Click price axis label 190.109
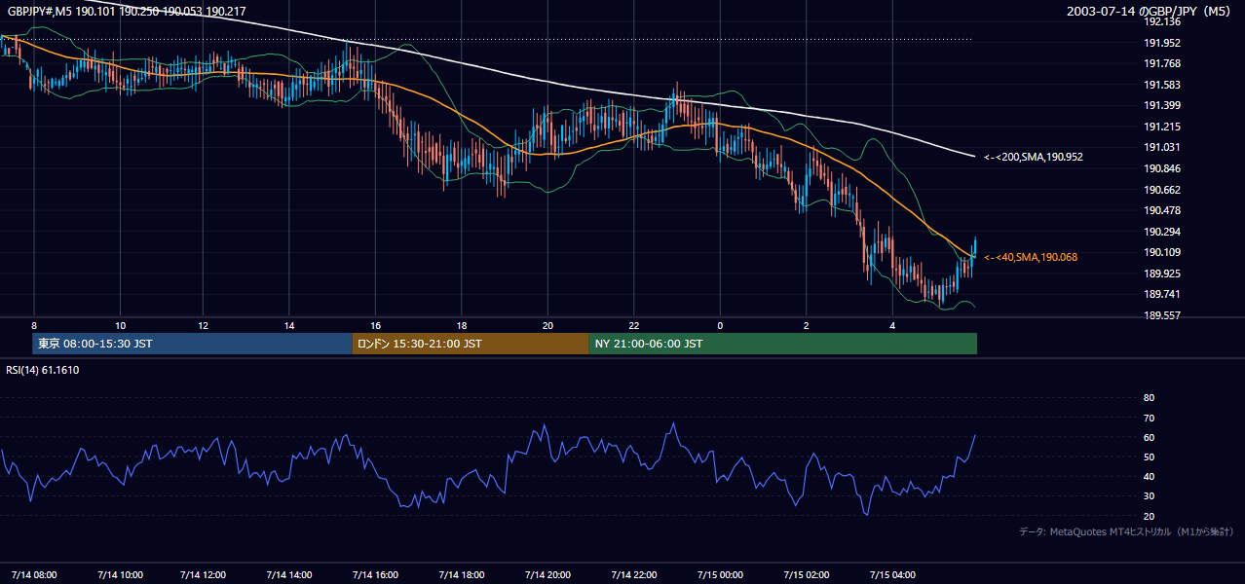The image size is (1245, 584). tap(1162, 252)
